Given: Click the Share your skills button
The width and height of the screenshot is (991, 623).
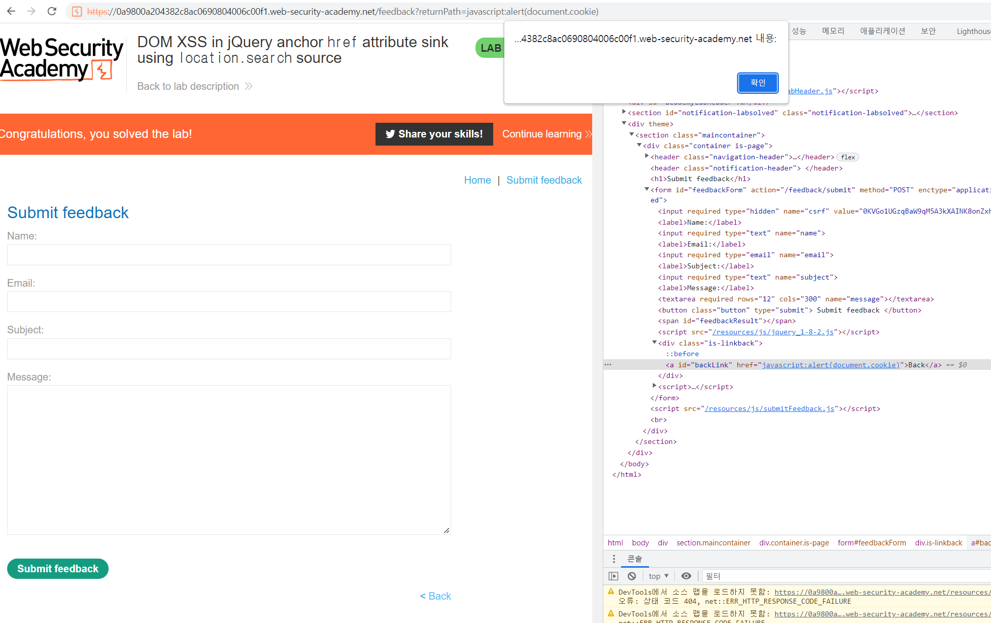Looking at the screenshot, I should (x=434, y=134).
